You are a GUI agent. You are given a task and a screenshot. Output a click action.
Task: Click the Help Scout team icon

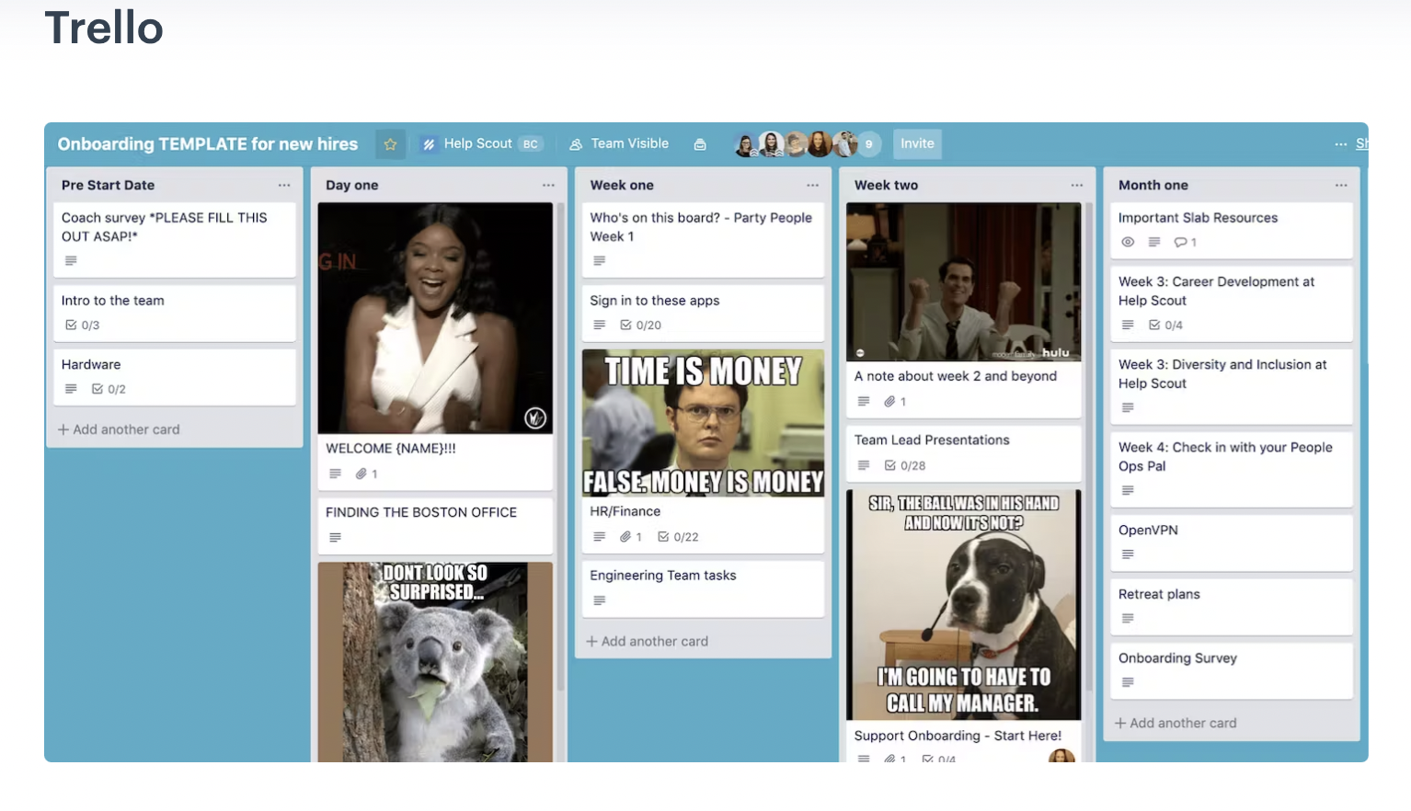tap(429, 144)
